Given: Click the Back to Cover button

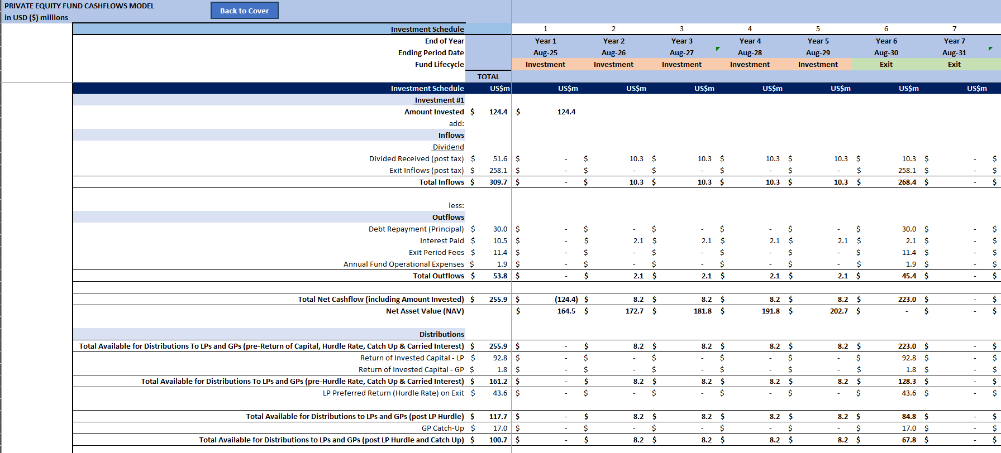Looking at the screenshot, I should [x=244, y=11].
